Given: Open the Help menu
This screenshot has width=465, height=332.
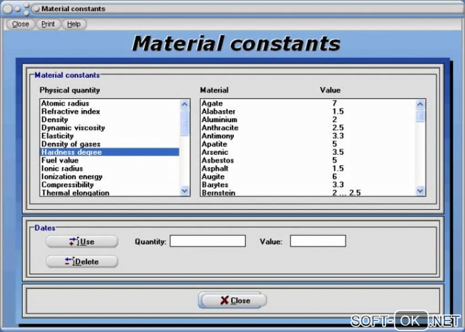Looking at the screenshot, I should (x=74, y=24).
